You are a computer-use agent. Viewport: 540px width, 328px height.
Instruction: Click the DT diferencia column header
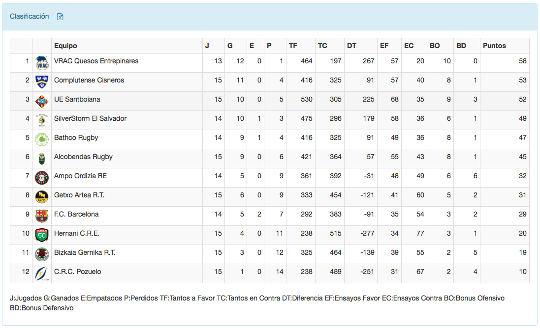351,46
